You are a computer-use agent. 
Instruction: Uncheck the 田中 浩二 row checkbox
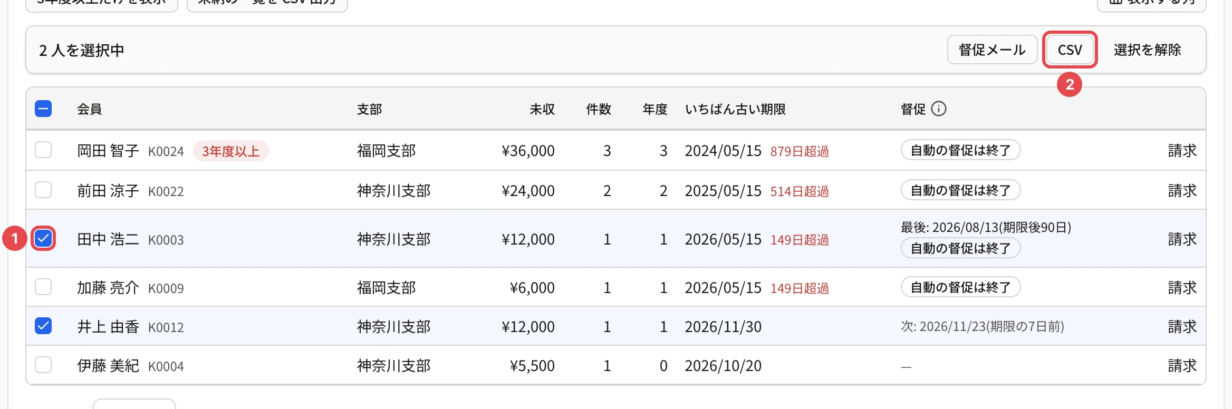tap(43, 238)
